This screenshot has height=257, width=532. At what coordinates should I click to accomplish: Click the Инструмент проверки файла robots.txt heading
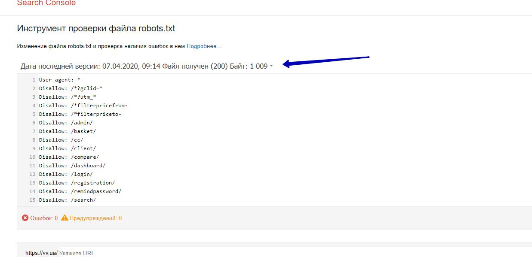96,29
